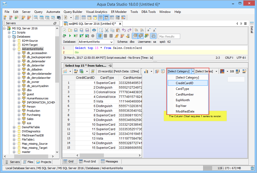Screen dimensions: 257x173
Task: Expand the Scripts folder node
Action: coord(9,32)
